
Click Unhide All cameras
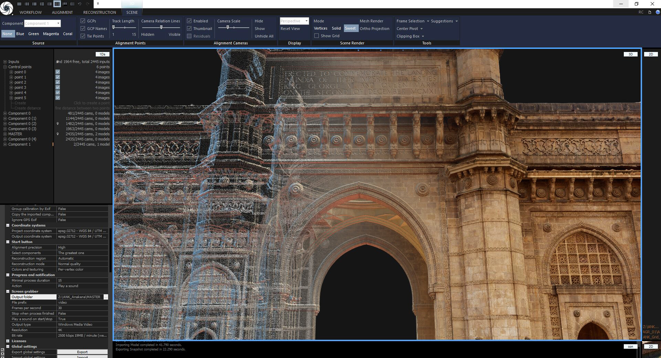264,36
